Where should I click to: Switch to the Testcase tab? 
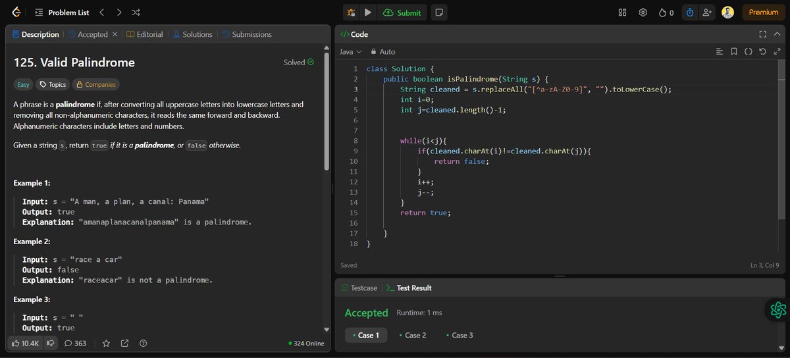click(x=359, y=288)
